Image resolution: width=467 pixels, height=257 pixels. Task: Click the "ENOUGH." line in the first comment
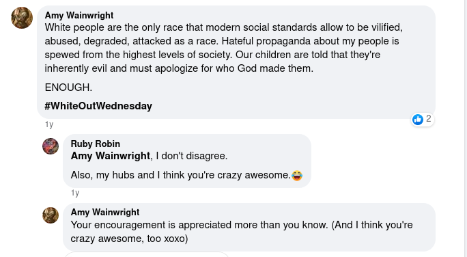pyautogui.click(x=68, y=87)
